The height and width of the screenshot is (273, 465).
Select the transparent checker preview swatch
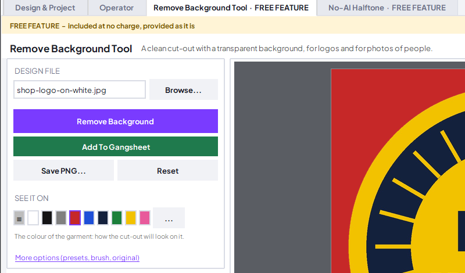(19, 218)
